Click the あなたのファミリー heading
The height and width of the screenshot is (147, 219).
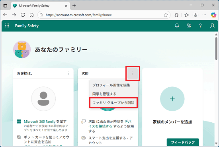(61, 50)
